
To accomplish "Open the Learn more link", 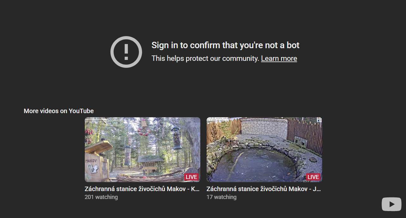I will [x=279, y=58].
